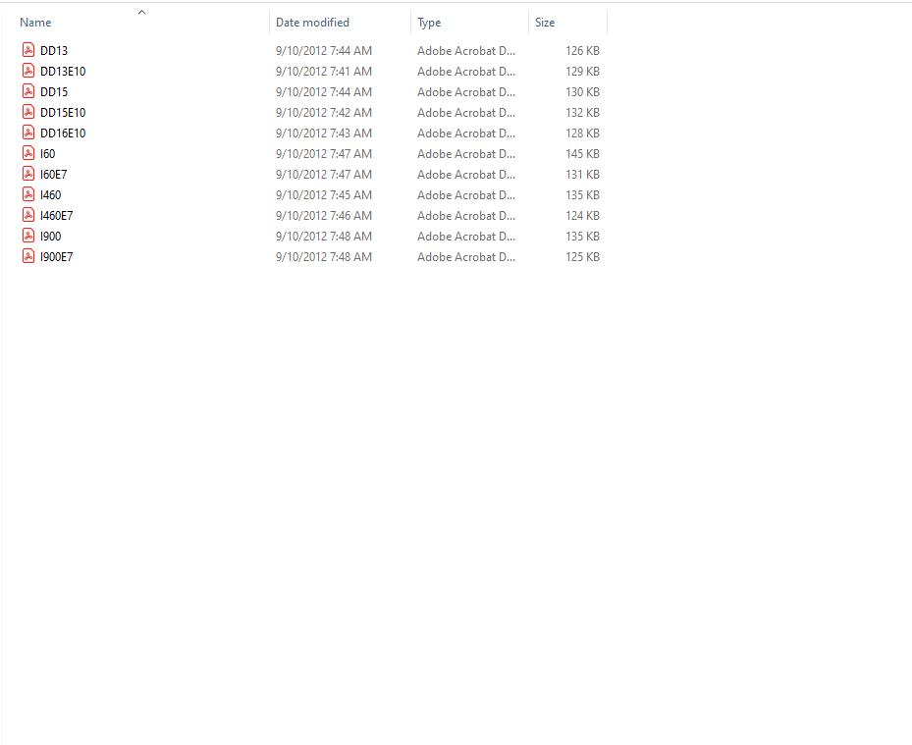Select the file name I900
The height and width of the screenshot is (745, 912).
[51, 237]
